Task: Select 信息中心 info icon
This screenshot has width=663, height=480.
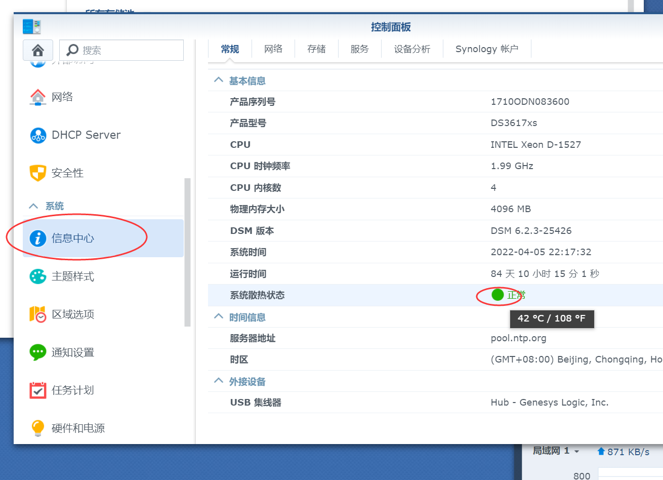Action: [38, 238]
